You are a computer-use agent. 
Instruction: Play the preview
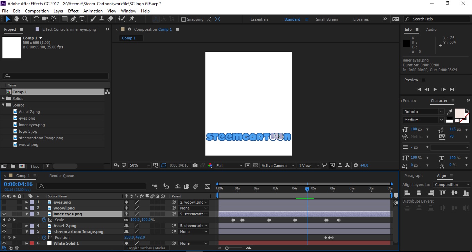pyautogui.click(x=435, y=90)
